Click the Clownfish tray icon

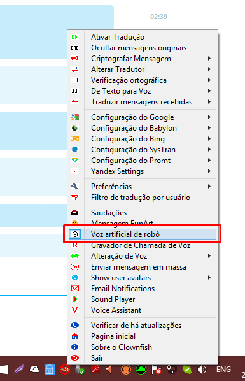coord(64,370)
